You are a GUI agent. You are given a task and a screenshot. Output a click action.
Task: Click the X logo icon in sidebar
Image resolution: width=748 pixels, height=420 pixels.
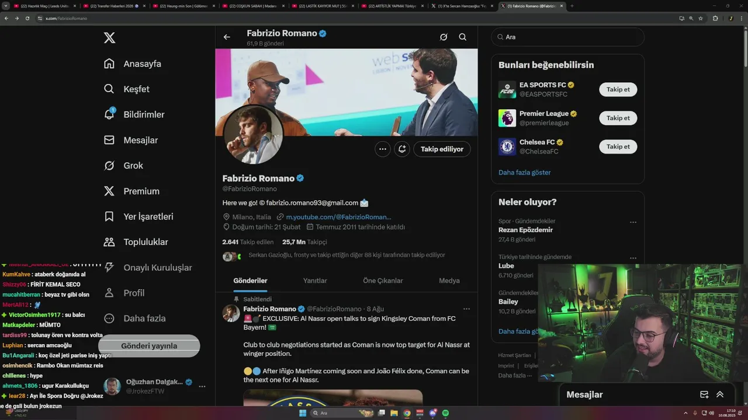point(109,38)
